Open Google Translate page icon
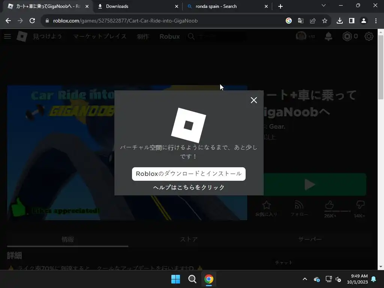Image resolution: width=384 pixels, height=288 pixels. 300,21
